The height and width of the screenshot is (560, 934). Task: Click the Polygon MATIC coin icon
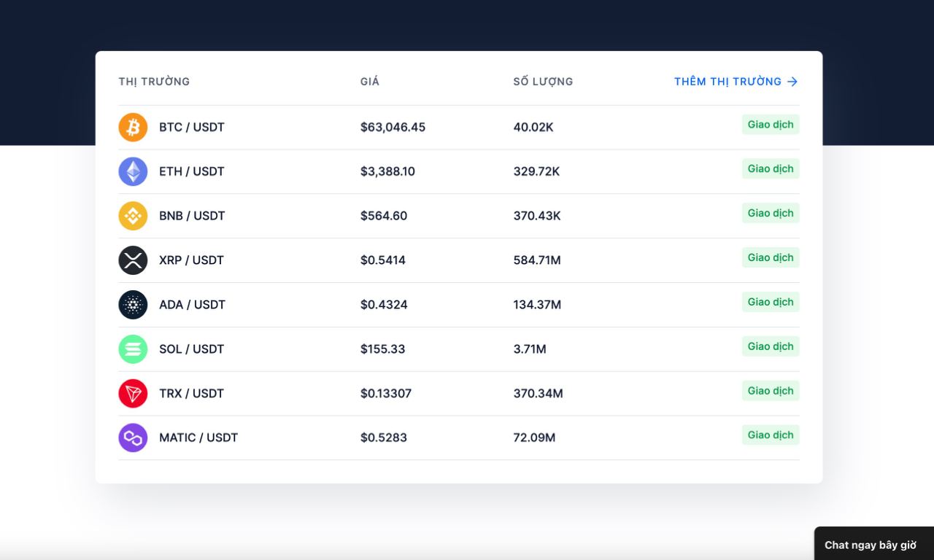click(133, 437)
